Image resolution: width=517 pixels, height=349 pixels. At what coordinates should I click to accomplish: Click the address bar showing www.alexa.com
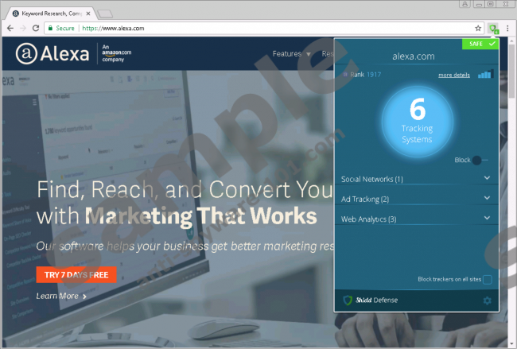(239, 28)
